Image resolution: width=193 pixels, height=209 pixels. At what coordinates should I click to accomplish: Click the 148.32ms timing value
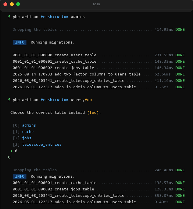[x=164, y=62]
